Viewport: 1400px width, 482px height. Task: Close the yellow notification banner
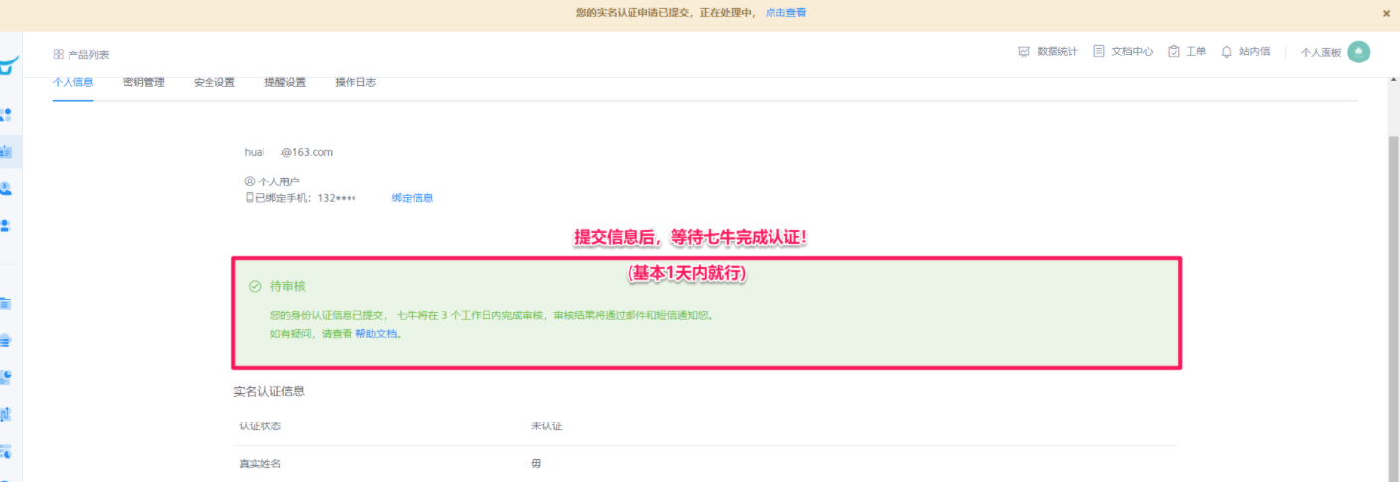click(1386, 13)
